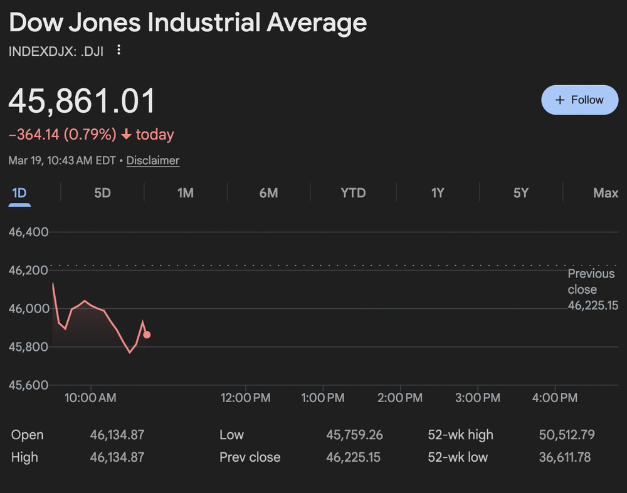The width and height of the screenshot is (627, 493).
Task: Click the index title Dow Jones Industrial Average
Action: 187,23
